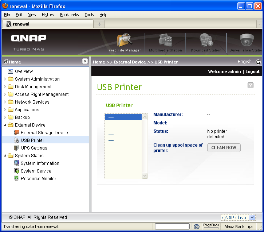Click the USB Printer icon in tree
264x232 pixels.
(16, 140)
